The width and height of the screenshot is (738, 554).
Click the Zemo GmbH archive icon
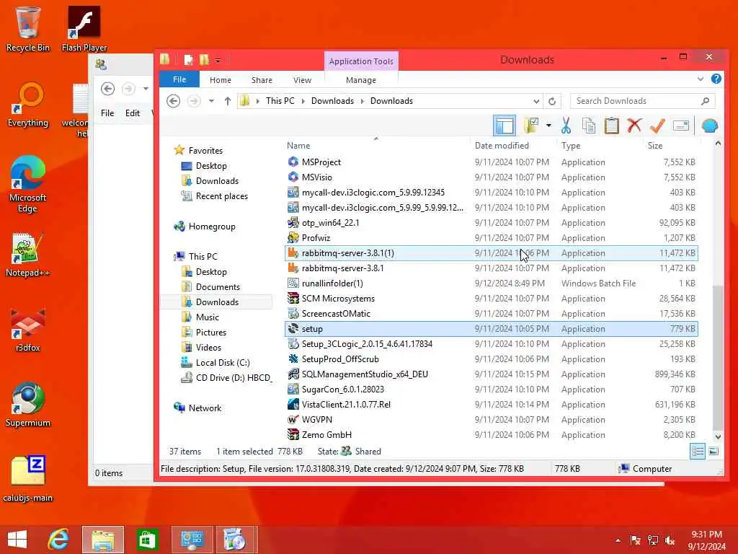coord(293,434)
